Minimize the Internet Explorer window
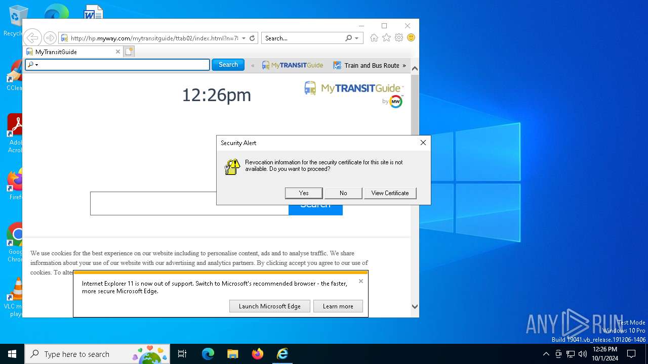648x364 pixels. 361,26
